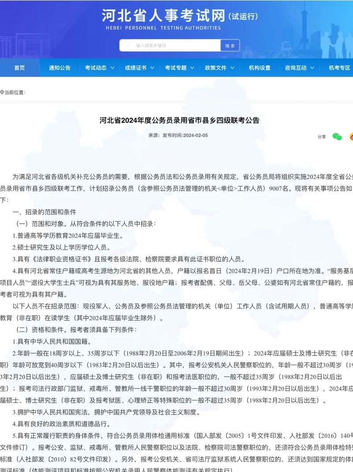
Task: Click item 4.具有良好的政治素质和道德品行
Action: point(62,424)
